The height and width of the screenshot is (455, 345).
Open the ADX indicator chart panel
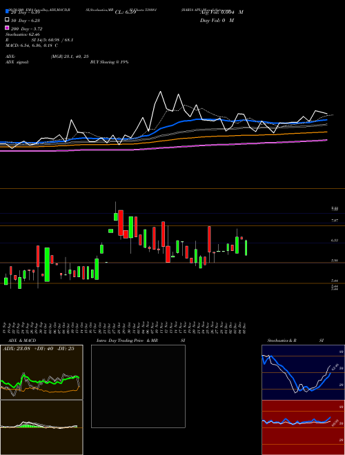tap(41, 372)
